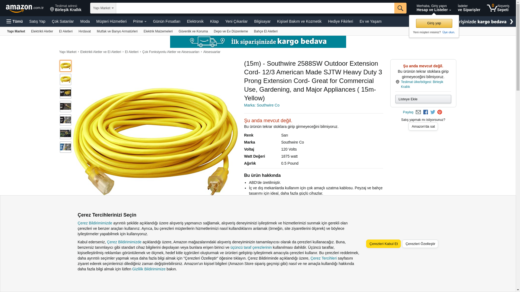520x292 pixels.
Task: Open the Listeye Ekle dropdown button
Action: tap(423, 99)
